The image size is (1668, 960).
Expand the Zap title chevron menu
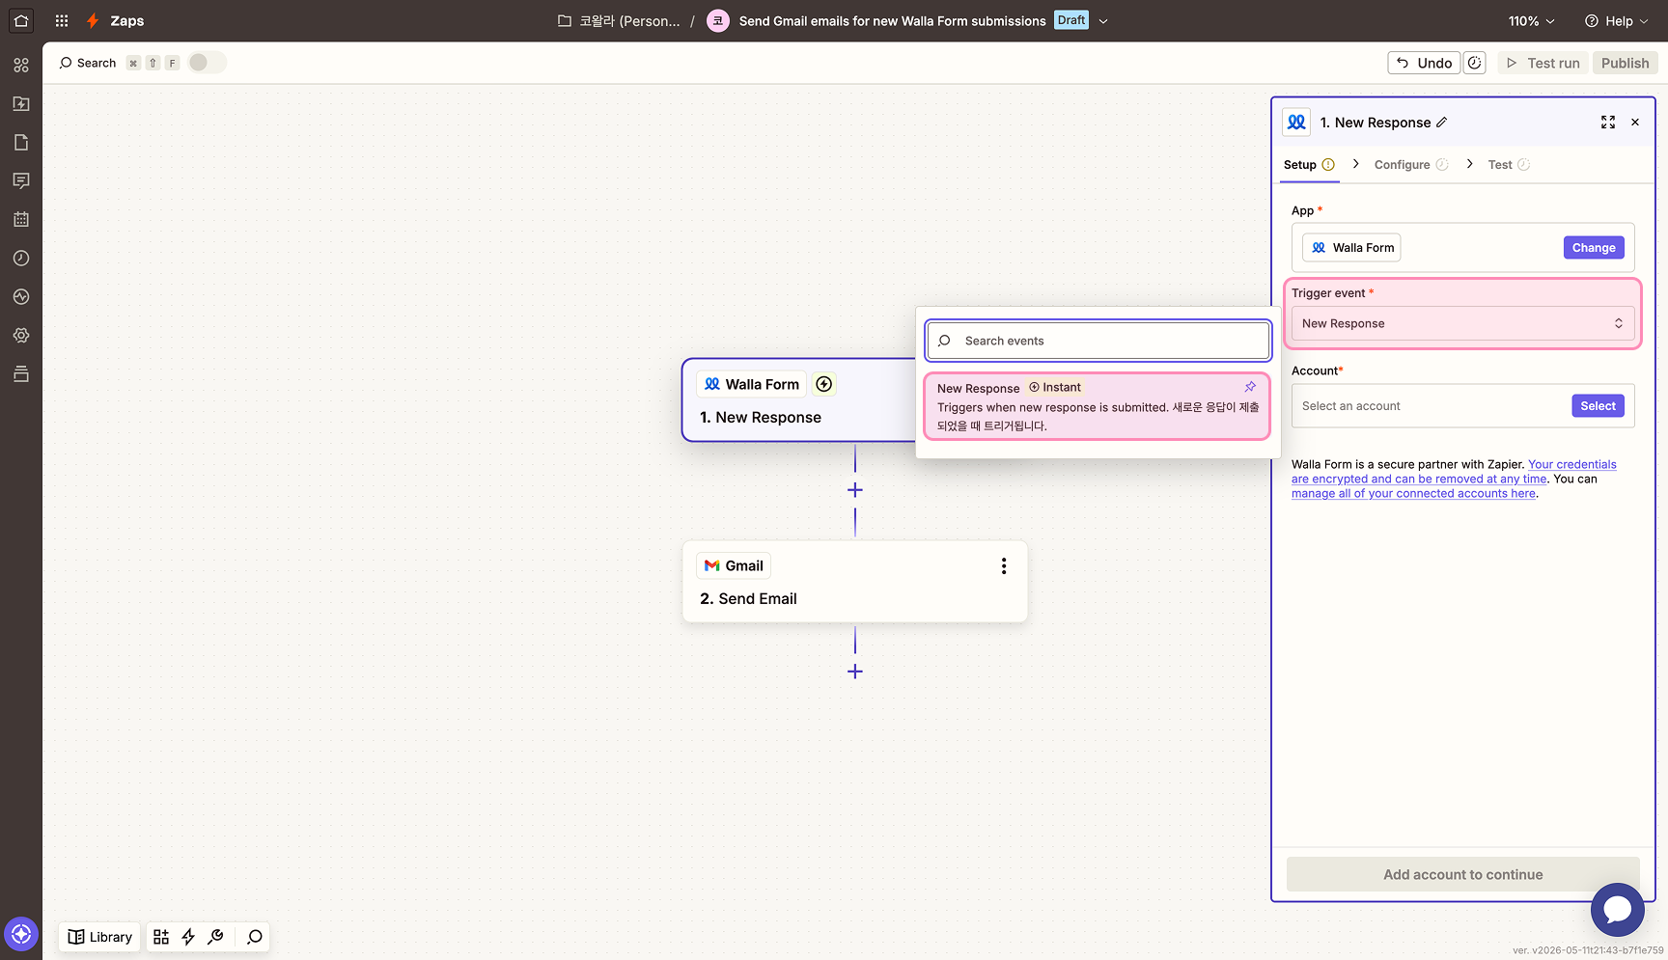point(1103,21)
